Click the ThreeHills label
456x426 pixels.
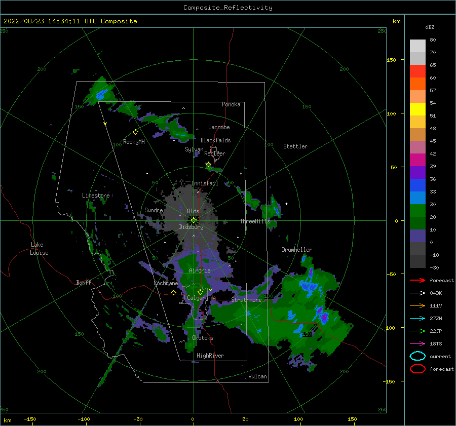tap(255, 221)
